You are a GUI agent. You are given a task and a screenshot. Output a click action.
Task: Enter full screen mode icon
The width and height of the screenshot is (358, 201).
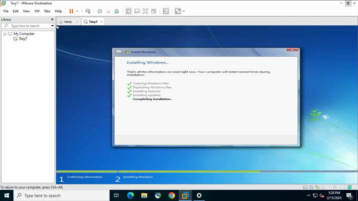click(145, 11)
